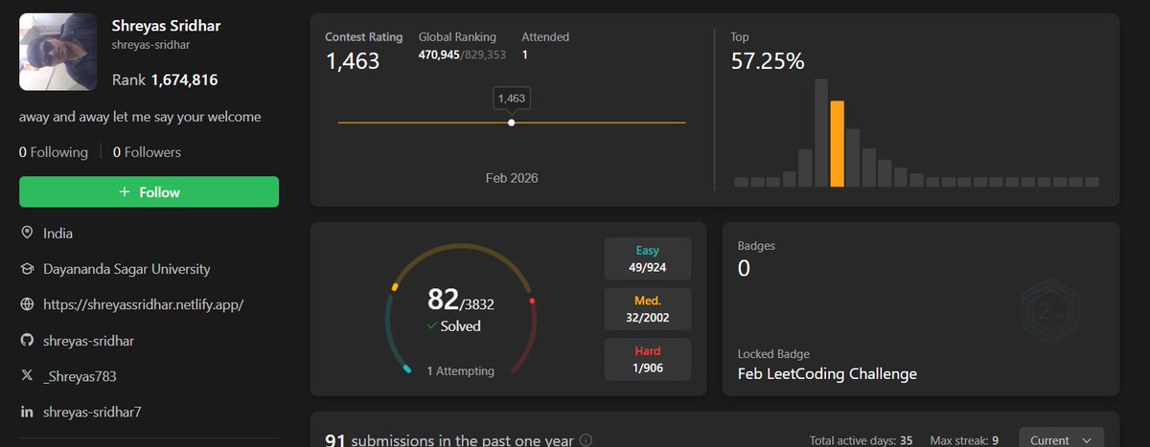Viewport: 1150px width, 447px height.
Task: Click the 0 Followers count
Action: [x=147, y=152]
